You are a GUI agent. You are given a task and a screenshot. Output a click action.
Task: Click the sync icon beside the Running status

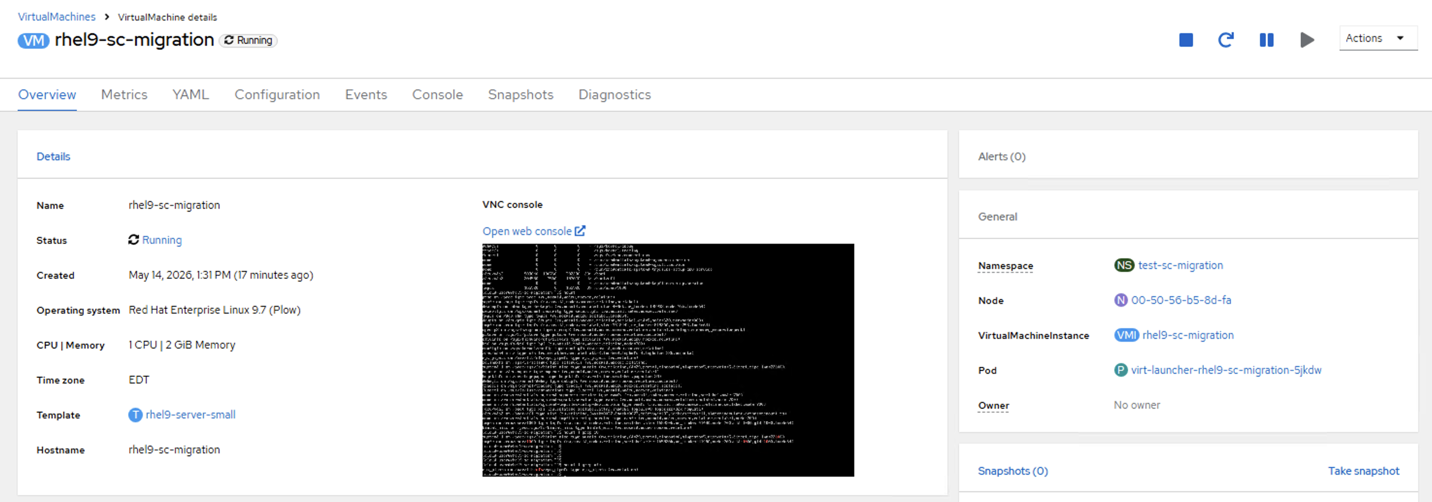[133, 240]
